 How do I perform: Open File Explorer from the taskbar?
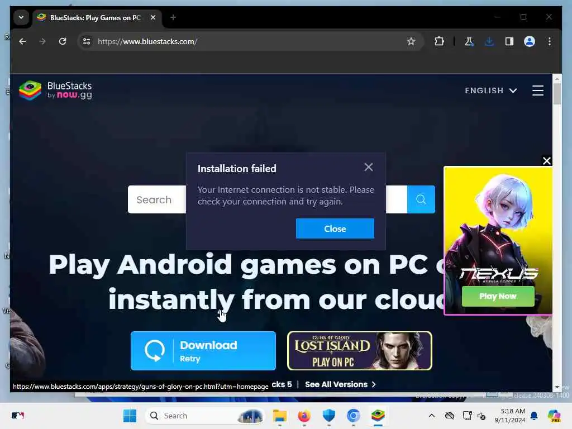pos(279,416)
